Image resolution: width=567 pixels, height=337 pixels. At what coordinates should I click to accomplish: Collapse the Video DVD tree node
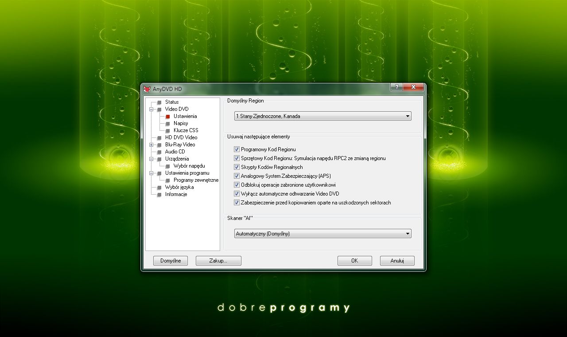[151, 109]
